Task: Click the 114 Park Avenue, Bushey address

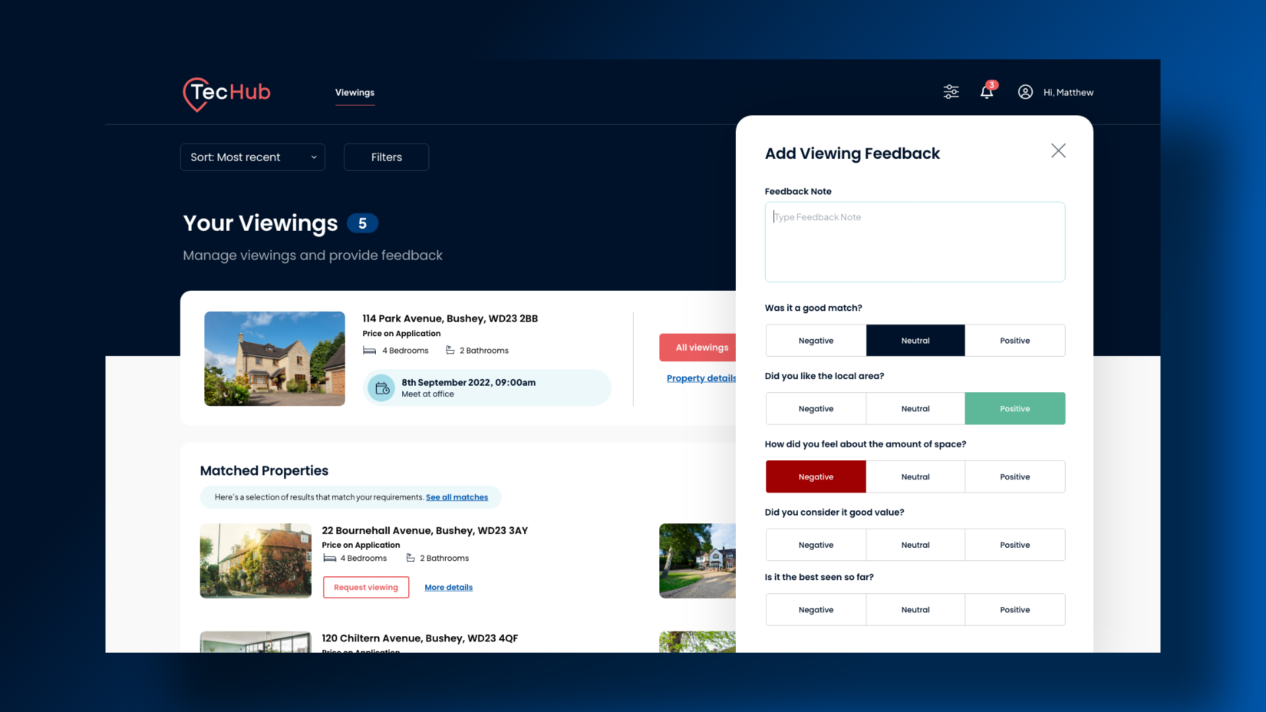Action: click(450, 318)
